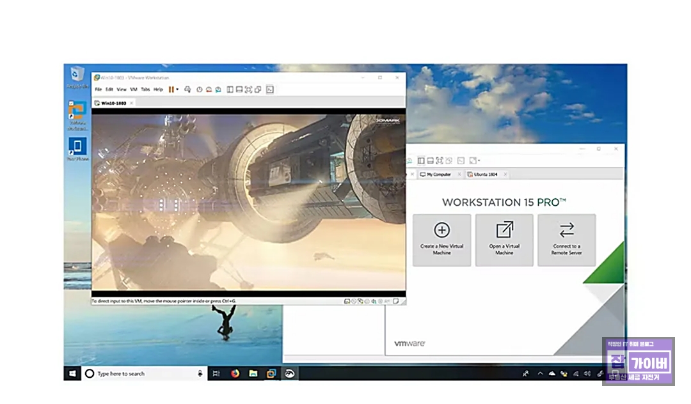Open the Edit menu
This screenshot has height=404, width=691.
pos(109,89)
